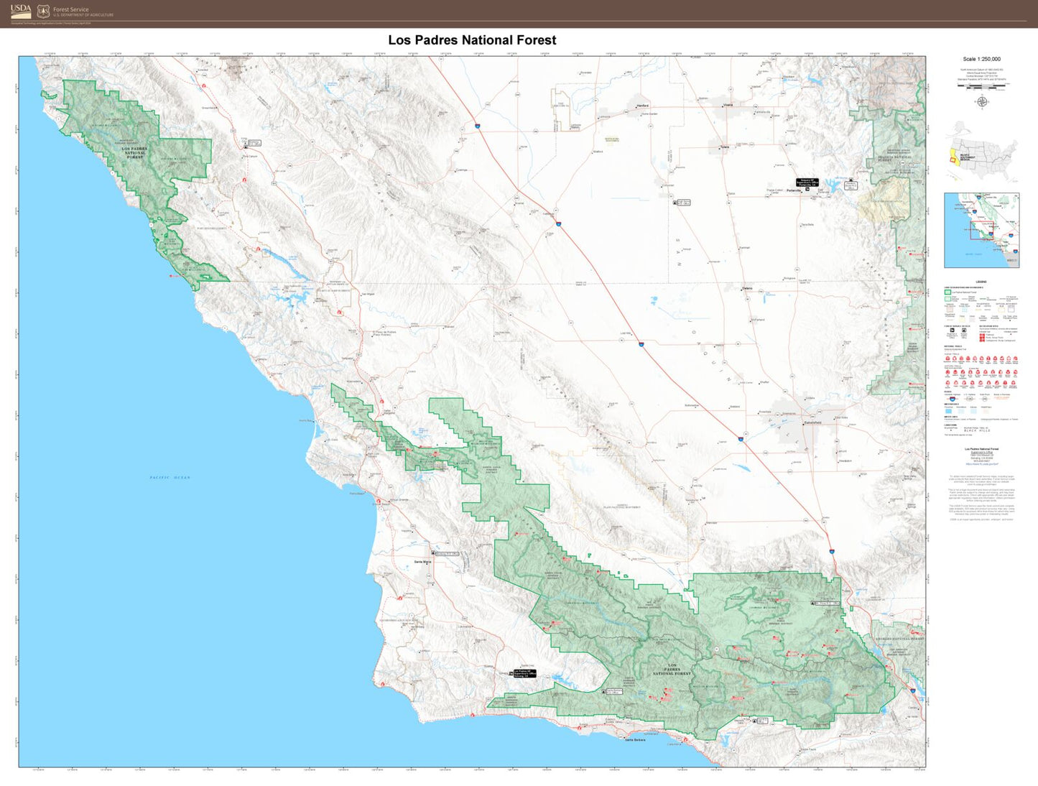Click the 'Scale 1:250,000' text
The height and width of the screenshot is (786, 1038).
point(982,59)
